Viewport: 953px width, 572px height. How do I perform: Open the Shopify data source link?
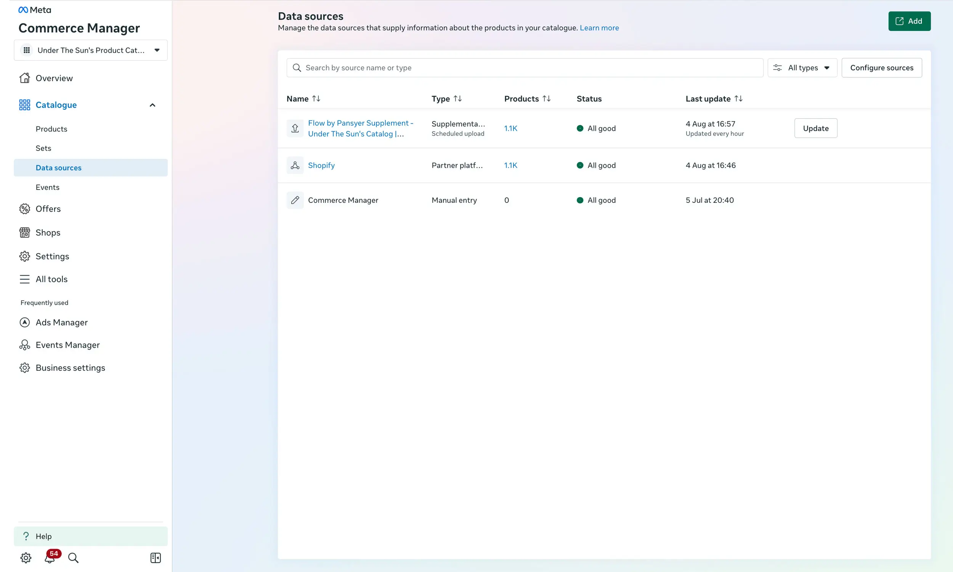tap(321, 165)
